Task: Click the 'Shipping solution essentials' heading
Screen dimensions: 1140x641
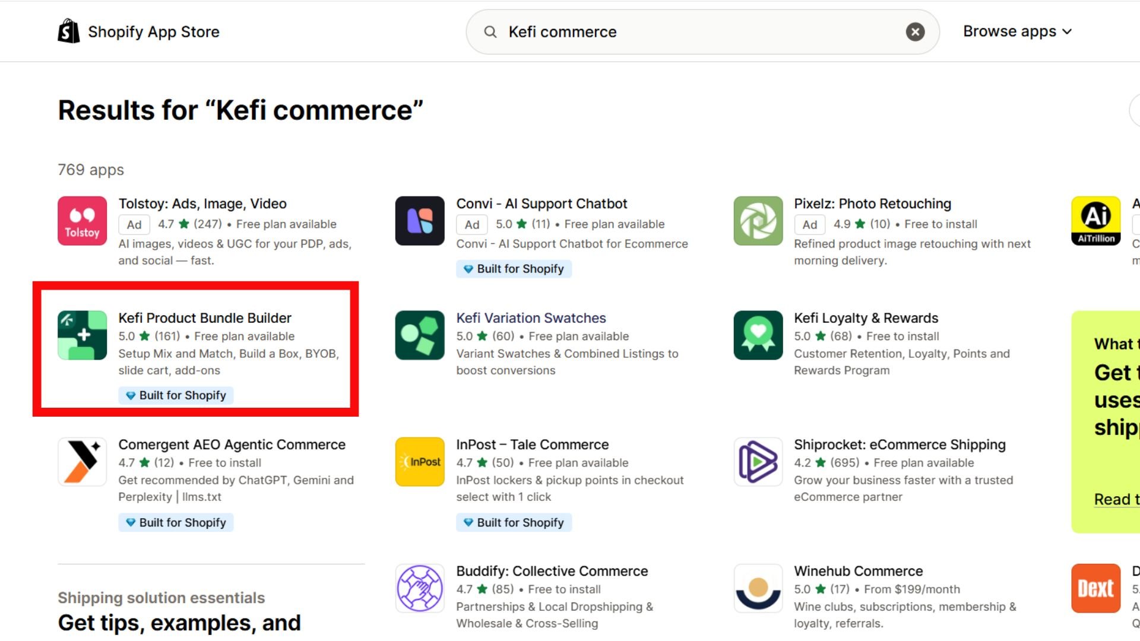Action: [x=161, y=598]
